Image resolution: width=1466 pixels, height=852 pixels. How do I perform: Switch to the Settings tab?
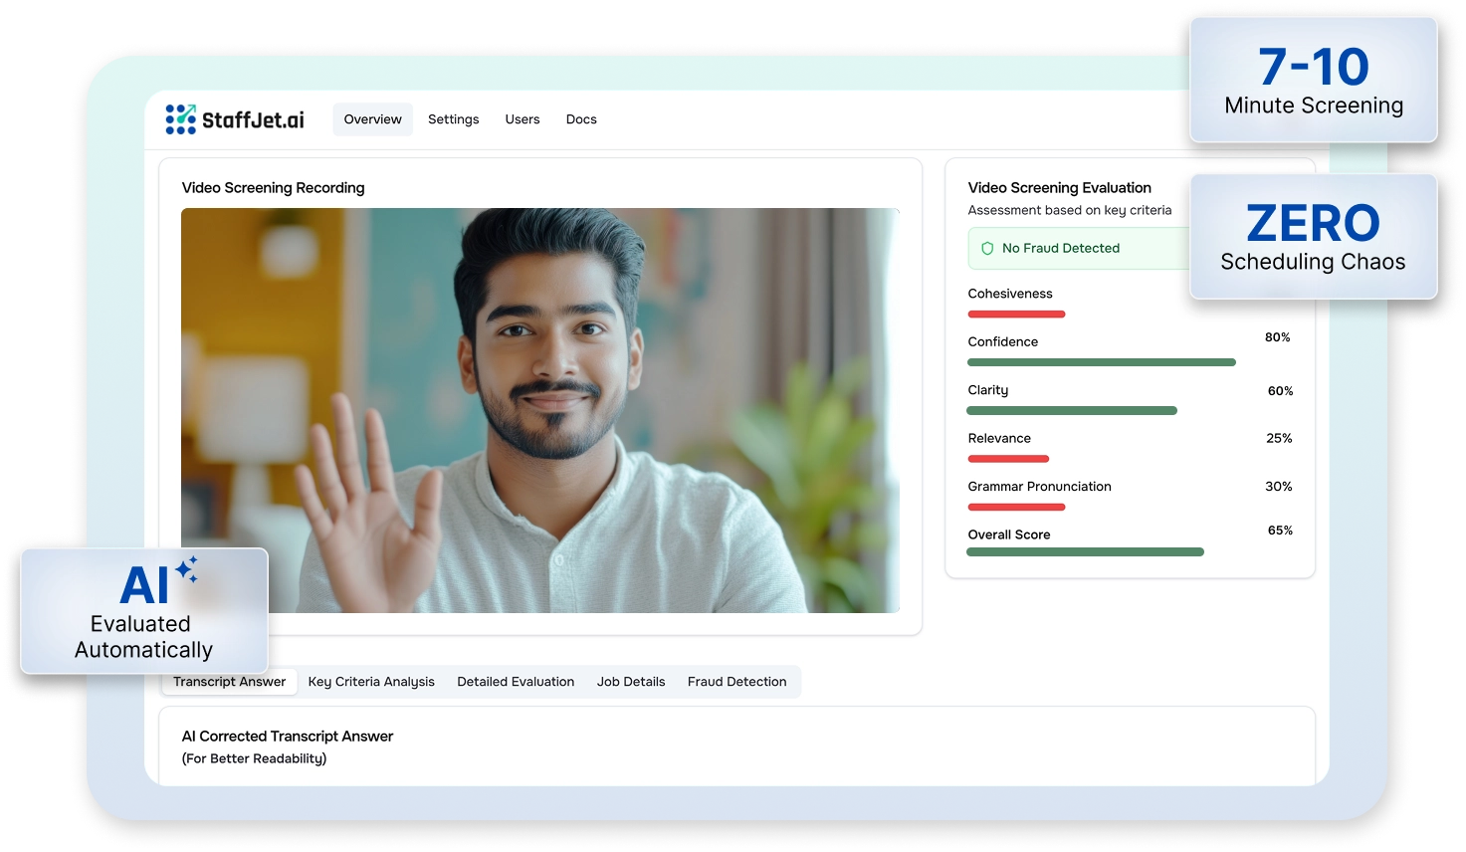pos(453,119)
